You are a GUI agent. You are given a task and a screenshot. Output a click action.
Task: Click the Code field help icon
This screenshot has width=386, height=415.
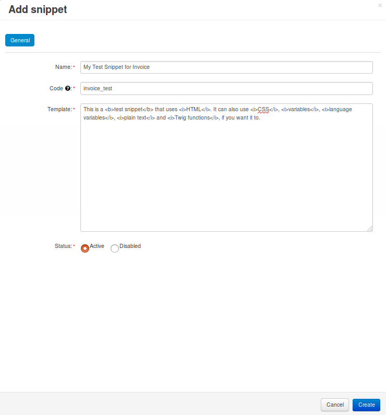point(68,88)
